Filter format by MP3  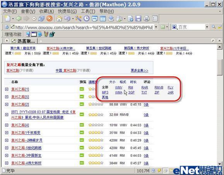coord(105,93)
